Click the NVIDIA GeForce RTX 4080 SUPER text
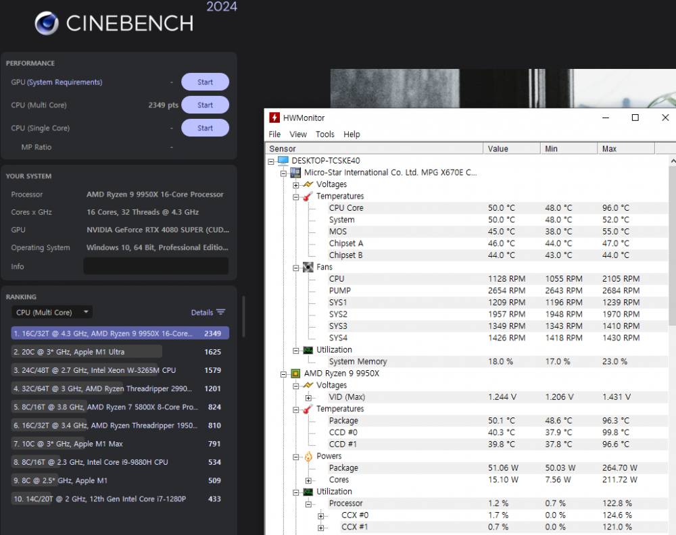The image size is (676, 535). (158, 230)
